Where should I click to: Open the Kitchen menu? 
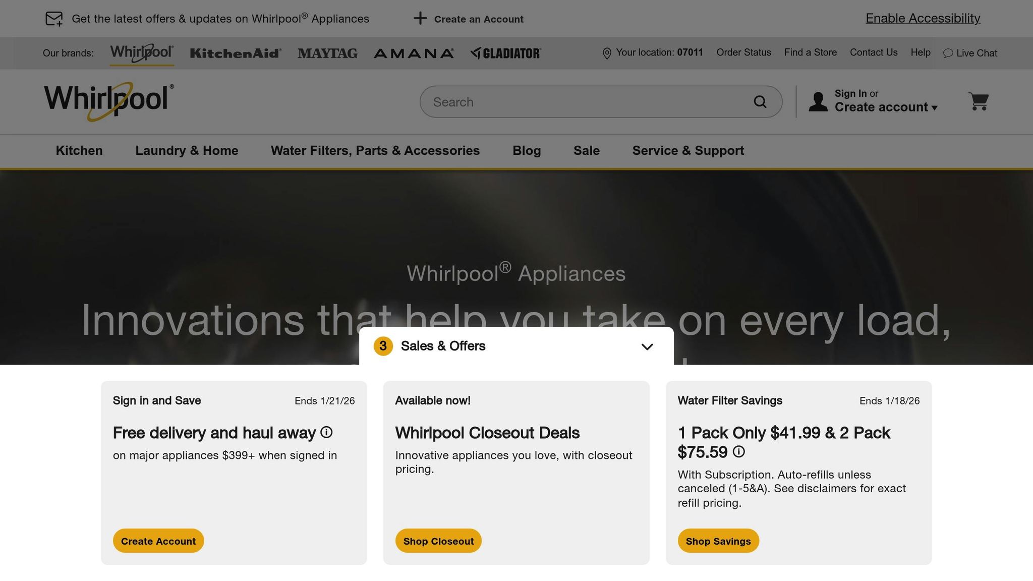click(79, 150)
